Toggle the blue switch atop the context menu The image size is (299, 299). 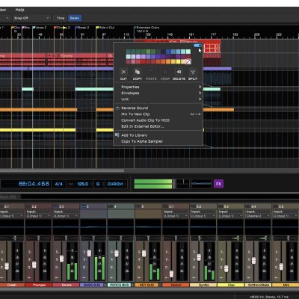[197, 46]
